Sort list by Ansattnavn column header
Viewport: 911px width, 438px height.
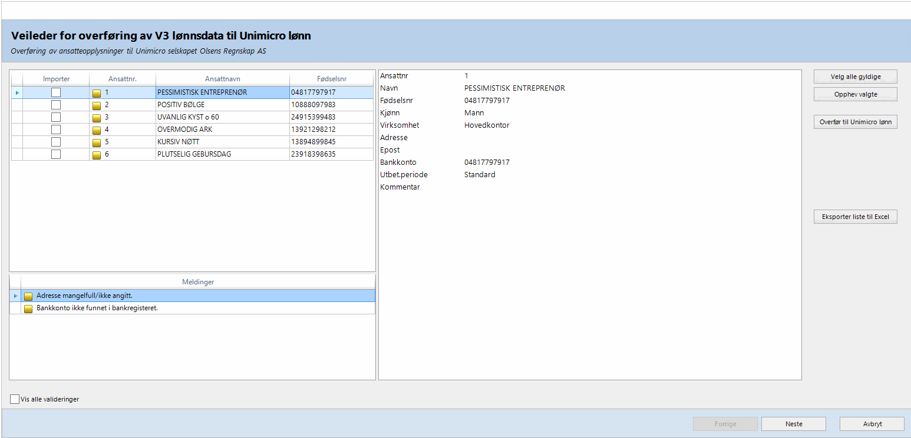(x=222, y=79)
